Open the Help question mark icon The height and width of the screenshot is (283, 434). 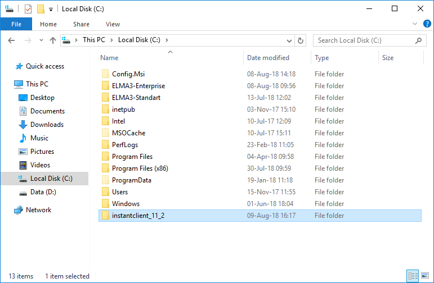tap(426, 24)
